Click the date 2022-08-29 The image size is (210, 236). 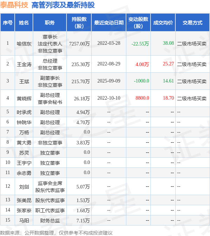tap(109, 64)
